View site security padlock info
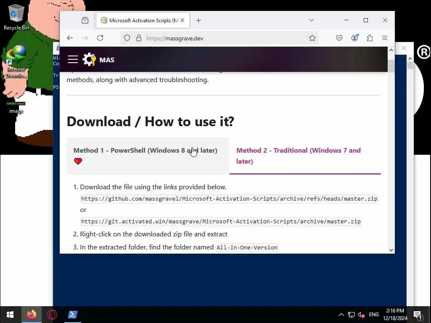This screenshot has width=431, height=323. (139, 38)
